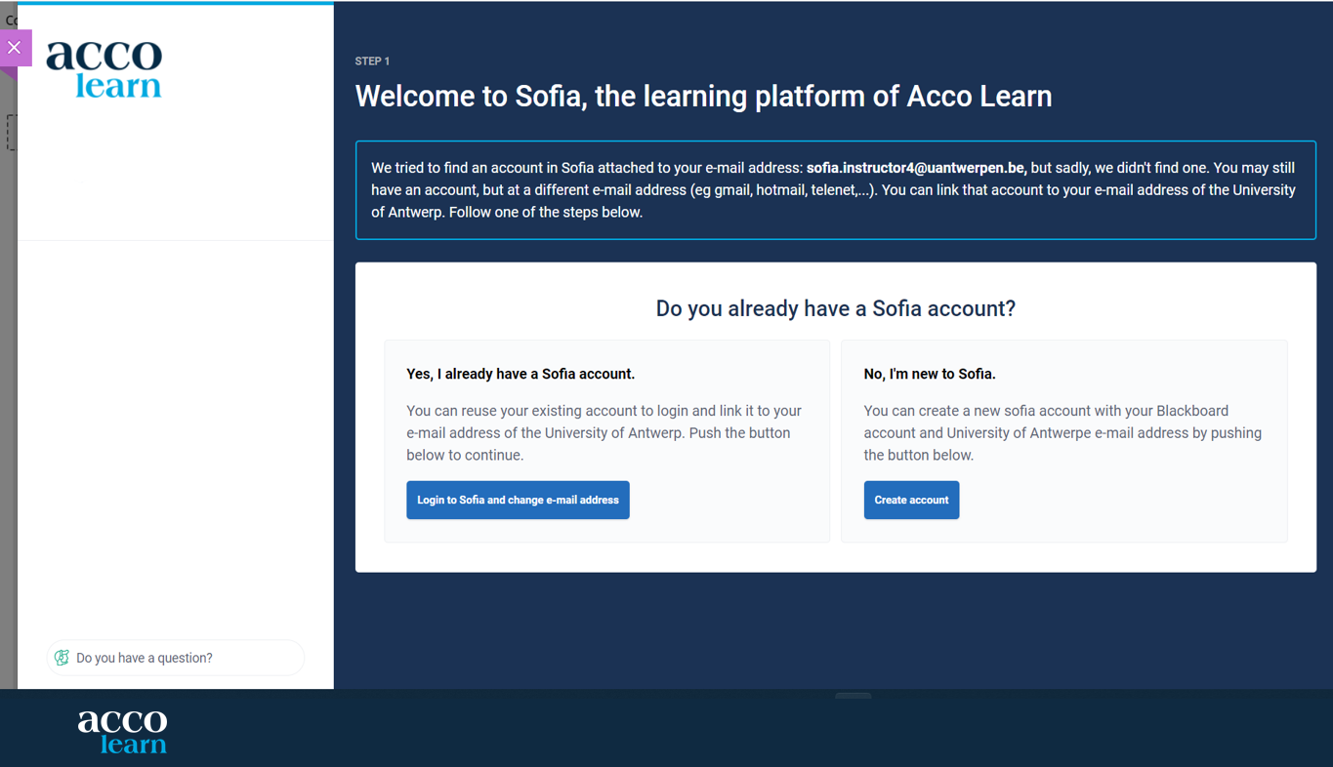Click the chat icon beside "Do you have a question?"

[62, 658]
